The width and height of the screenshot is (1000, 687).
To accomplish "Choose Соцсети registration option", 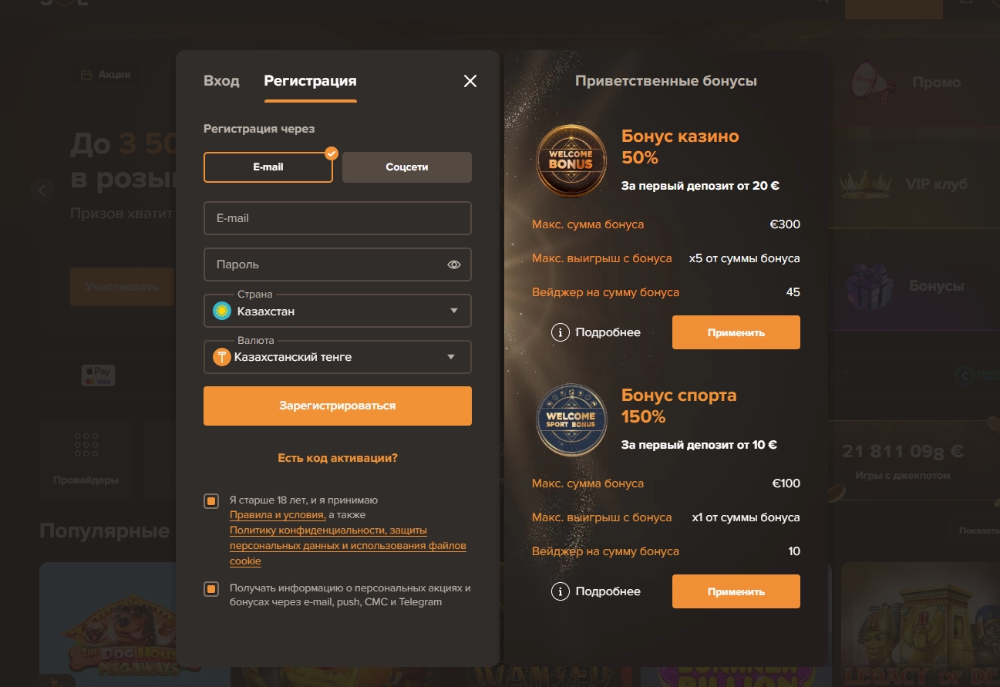I will click(407, 167).
